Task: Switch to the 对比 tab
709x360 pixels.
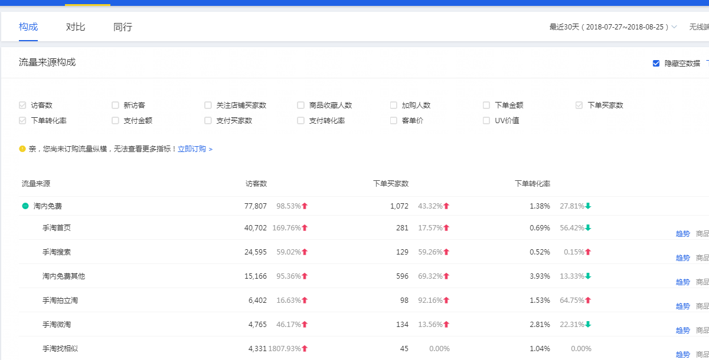Action: pyautogui.click(x=76, y=27)
